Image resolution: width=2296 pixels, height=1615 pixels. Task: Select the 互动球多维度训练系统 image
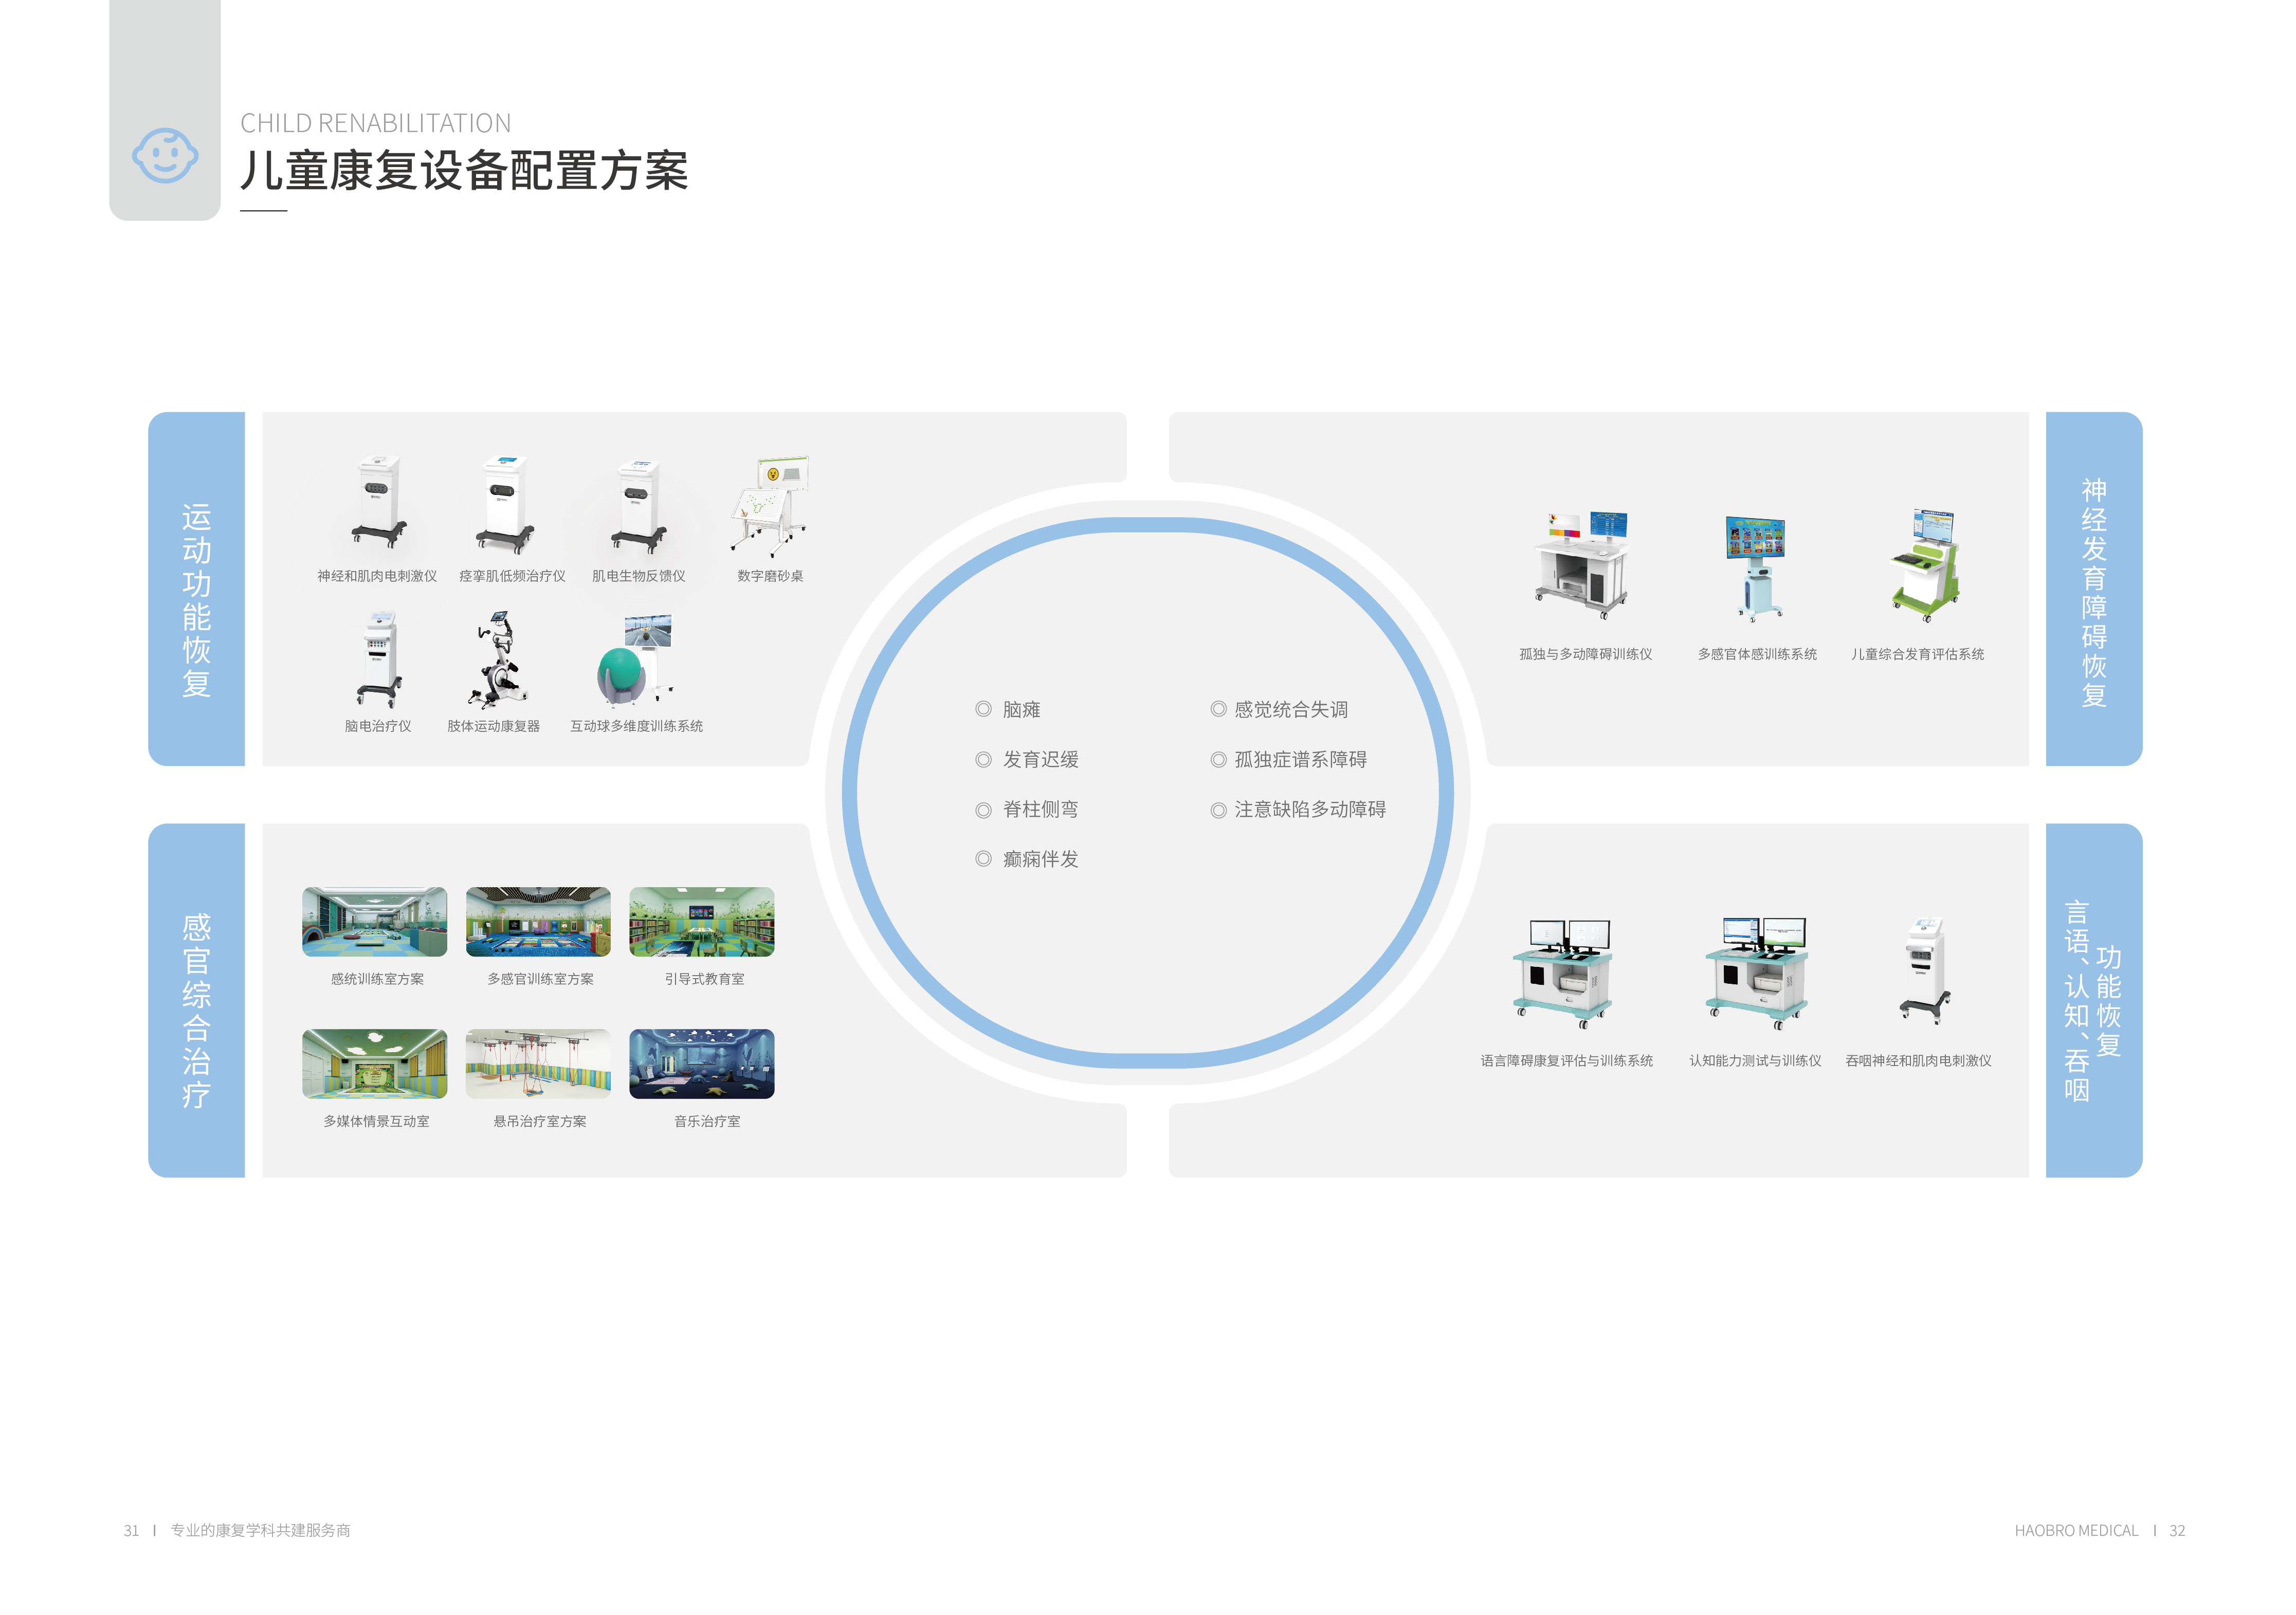click(x=635, y=660)
